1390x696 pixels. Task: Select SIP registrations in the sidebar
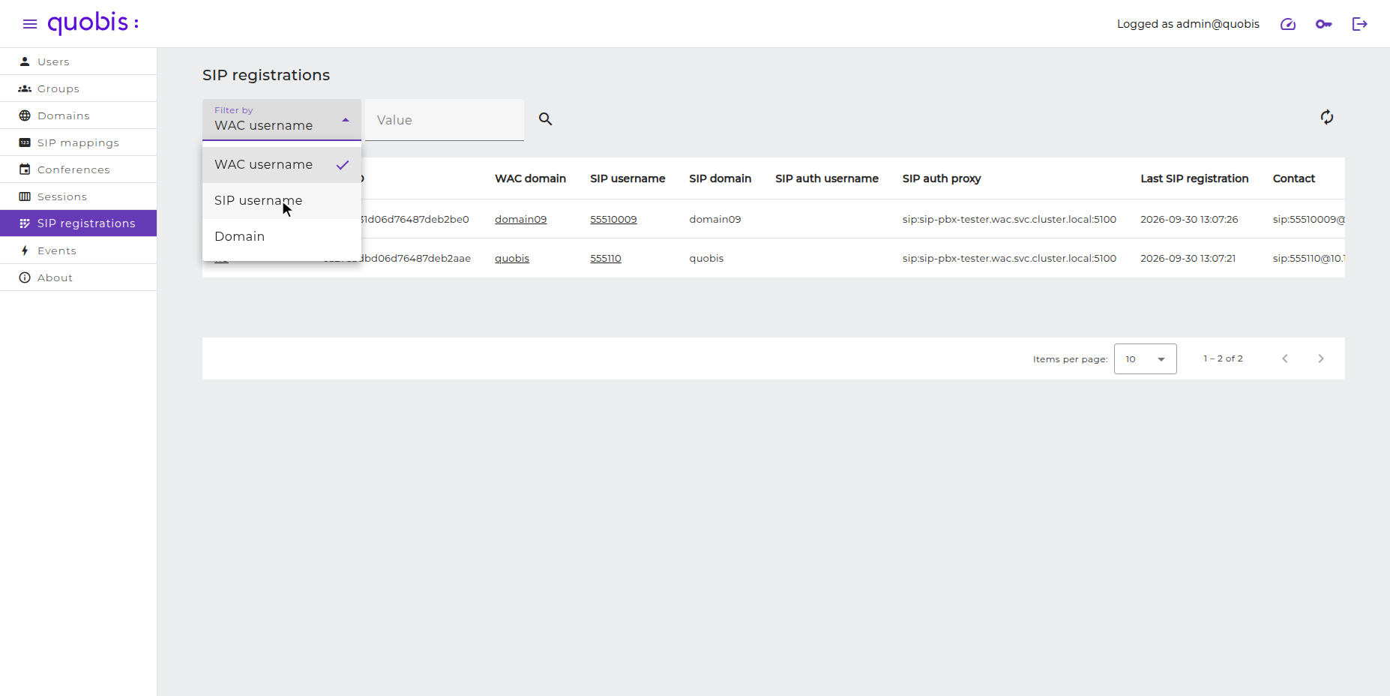click(78, 223)
